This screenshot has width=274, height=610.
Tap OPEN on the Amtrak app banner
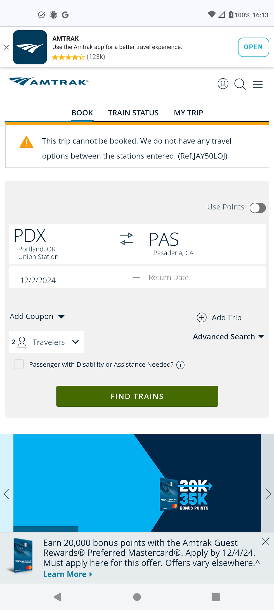tap(253, 47)
